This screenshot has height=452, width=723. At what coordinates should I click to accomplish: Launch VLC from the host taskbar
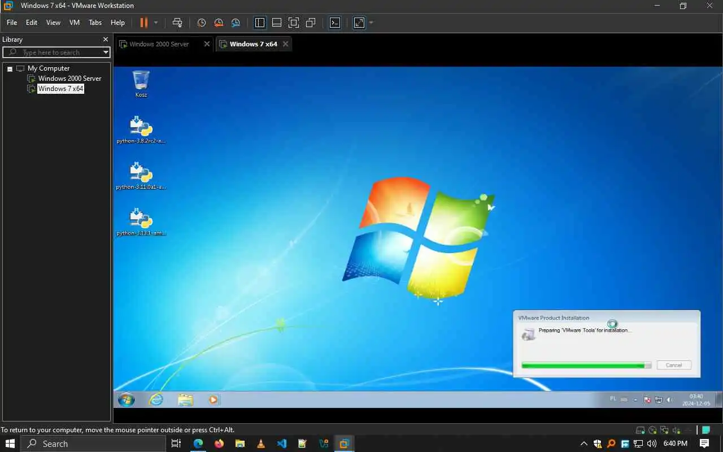[x=260, y=444]
